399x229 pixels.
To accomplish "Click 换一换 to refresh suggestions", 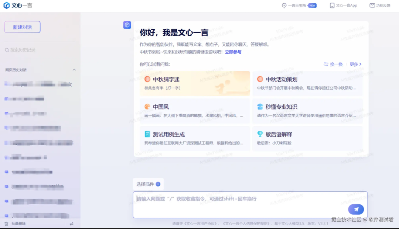I will pos(333,64).
